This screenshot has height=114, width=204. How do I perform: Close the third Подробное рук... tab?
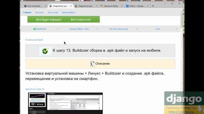pyautogui.click(x=96, y=6)
